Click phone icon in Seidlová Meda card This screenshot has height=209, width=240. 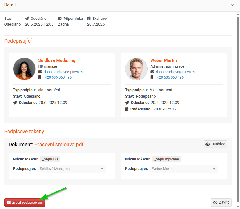pyautogui.click(x=40, y=77)
